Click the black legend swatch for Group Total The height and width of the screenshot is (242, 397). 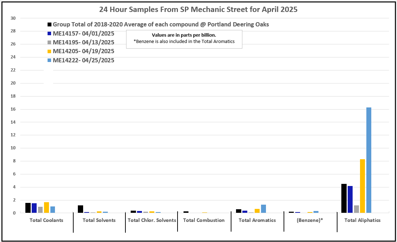pos(50,25)
